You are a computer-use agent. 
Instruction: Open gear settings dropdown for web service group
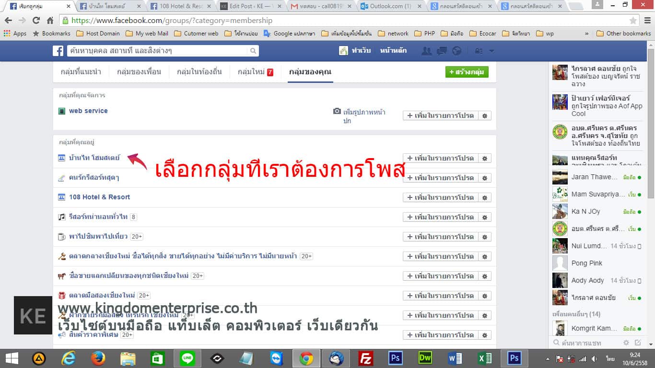(x=485, y=115)
